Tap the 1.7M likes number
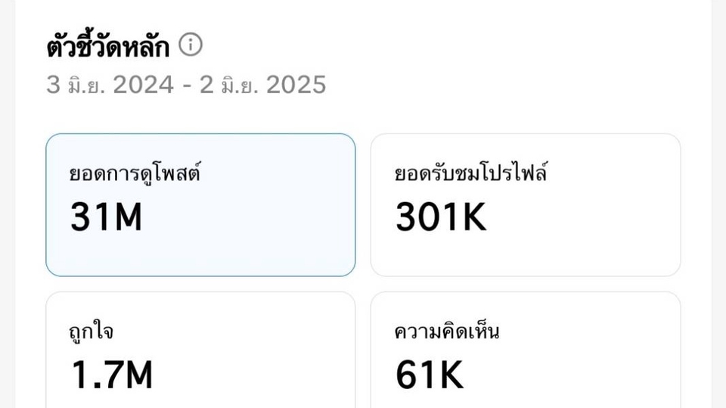The width and height of the screenshot is (726, 408). coord(112,375)
